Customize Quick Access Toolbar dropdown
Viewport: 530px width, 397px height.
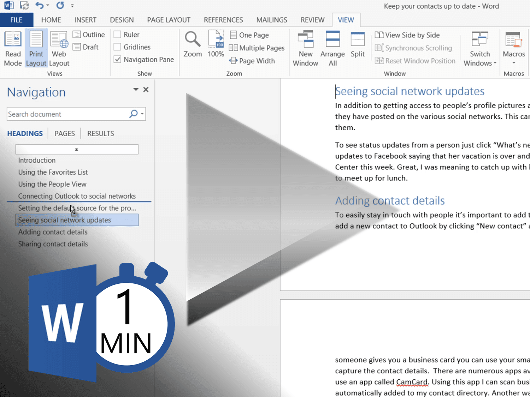[x=72, y=6]
